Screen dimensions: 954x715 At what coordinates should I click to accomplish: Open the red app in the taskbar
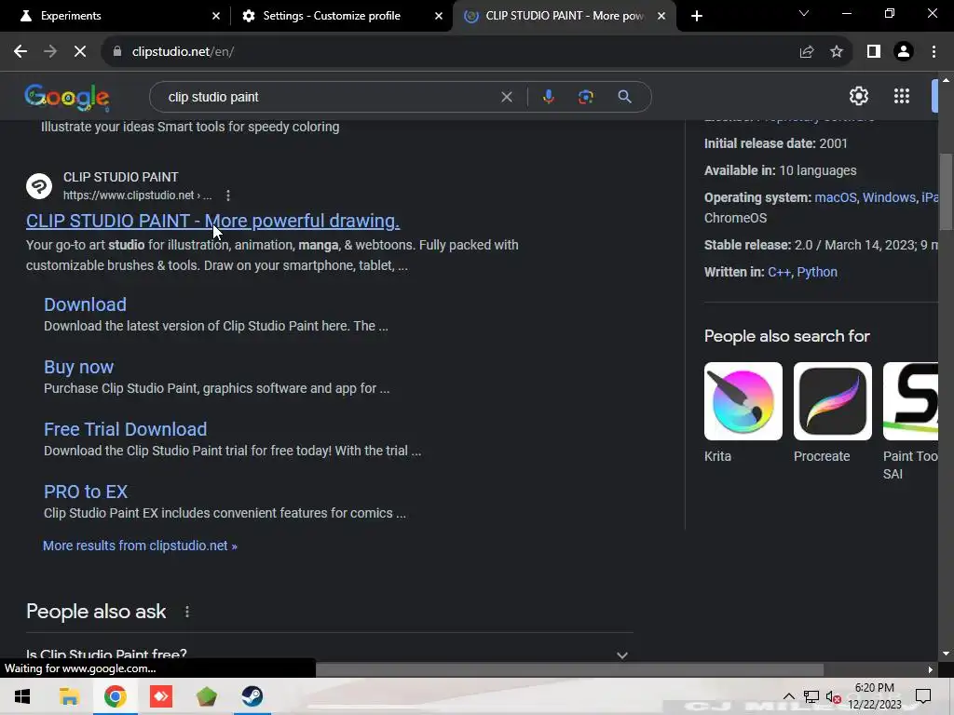161,696
